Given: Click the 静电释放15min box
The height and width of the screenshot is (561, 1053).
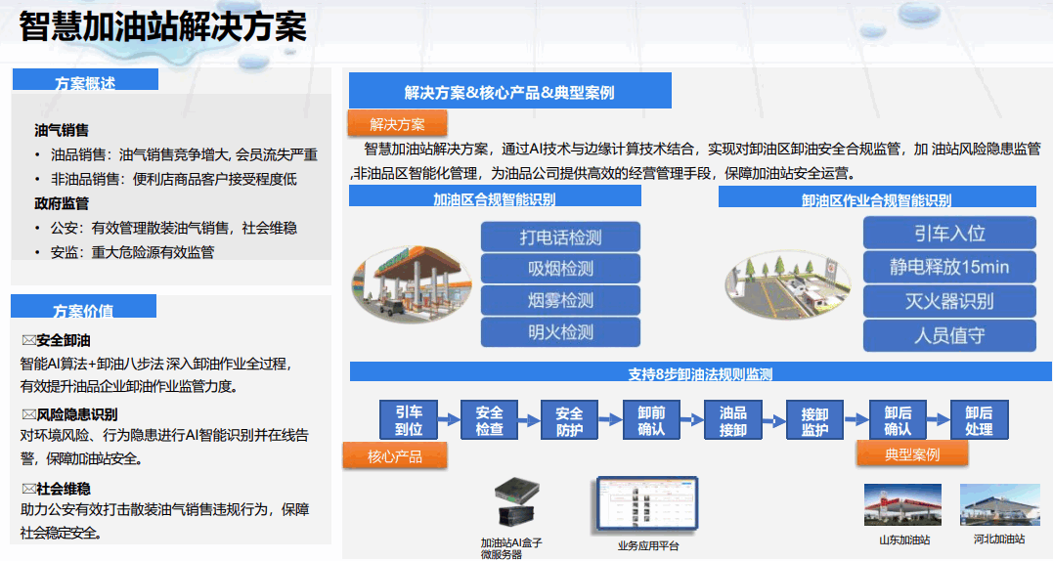Looking at the screenshot, I should coord(948,267).
